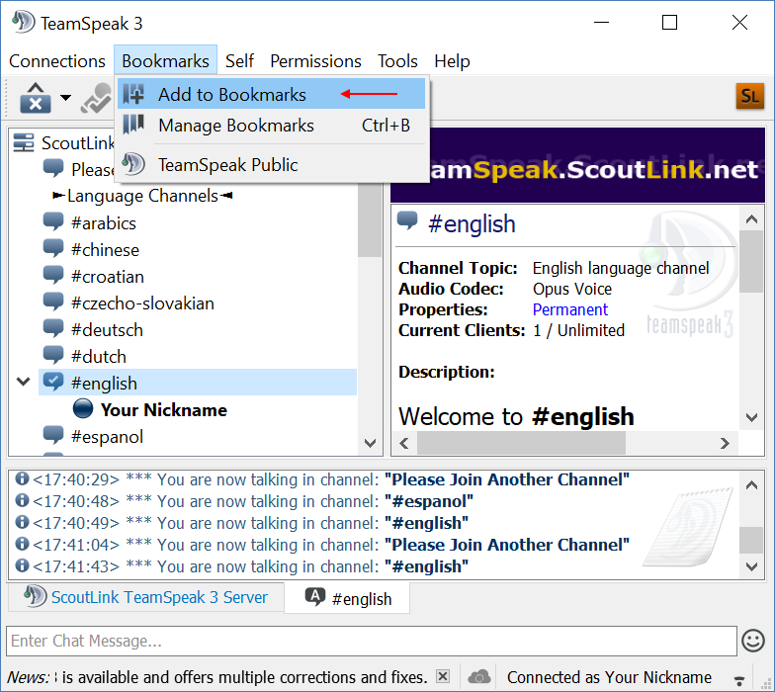This screenshot has width=775, height=692.
Task: Collapse the #english channel with its chevron
Action: click(24, 382)
